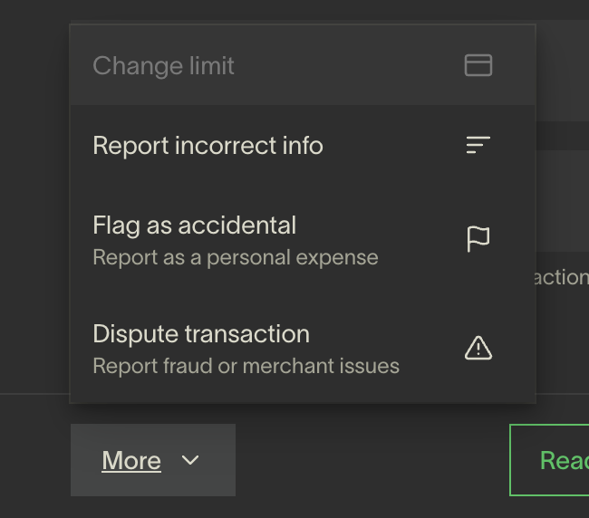Click the credit card icon beside Change limit

pyautogui.click(x=478, y=65)
